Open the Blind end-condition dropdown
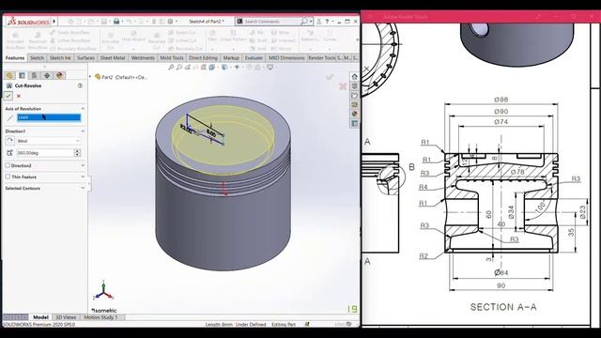This screenshot has width=601, height=338. [49, 141]
